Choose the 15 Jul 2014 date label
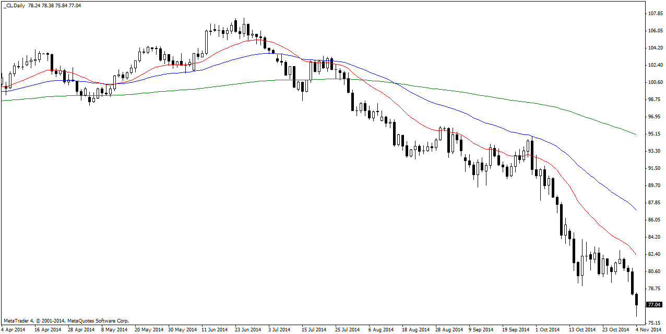666x334 pixels. pyautogui.click(x=314, y=329)
